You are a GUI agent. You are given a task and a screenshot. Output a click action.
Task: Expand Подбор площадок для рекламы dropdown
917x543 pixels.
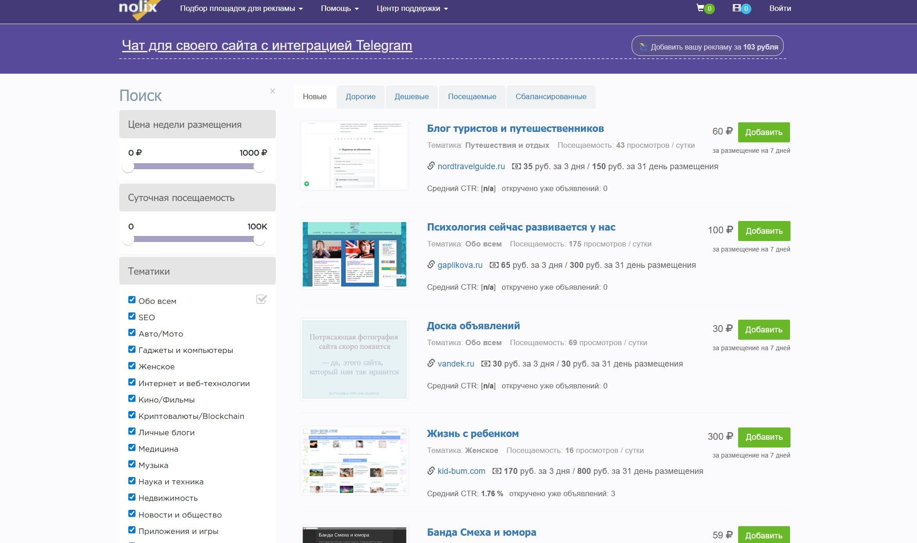pyautogui.click(x=241, y=9)
